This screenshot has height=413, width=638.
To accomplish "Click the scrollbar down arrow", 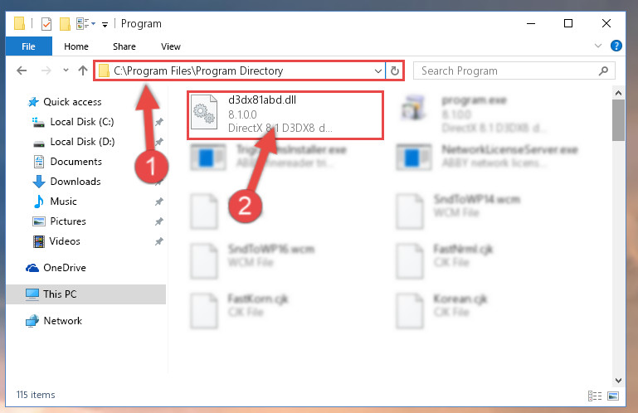I will pos(618,381).
